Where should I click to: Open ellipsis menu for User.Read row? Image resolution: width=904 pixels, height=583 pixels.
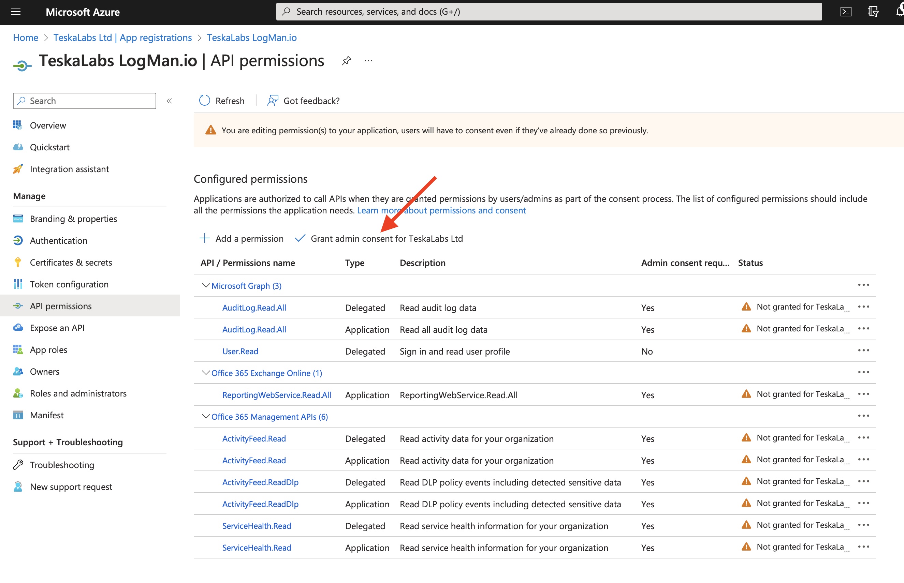863,350
